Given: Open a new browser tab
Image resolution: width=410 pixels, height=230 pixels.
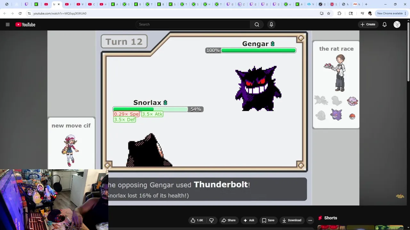Looking at the screenshot, I should (x=366, y=4).
